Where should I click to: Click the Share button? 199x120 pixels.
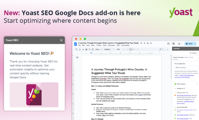(x=189, y=44)
